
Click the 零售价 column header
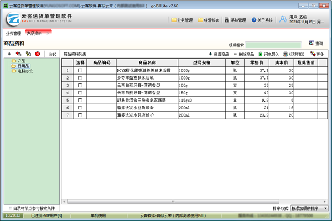click(257, 62)
